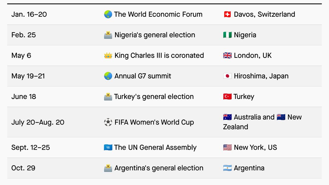
Task: Click the ballot box icon for Turkey's election
Action: point(108,97)
